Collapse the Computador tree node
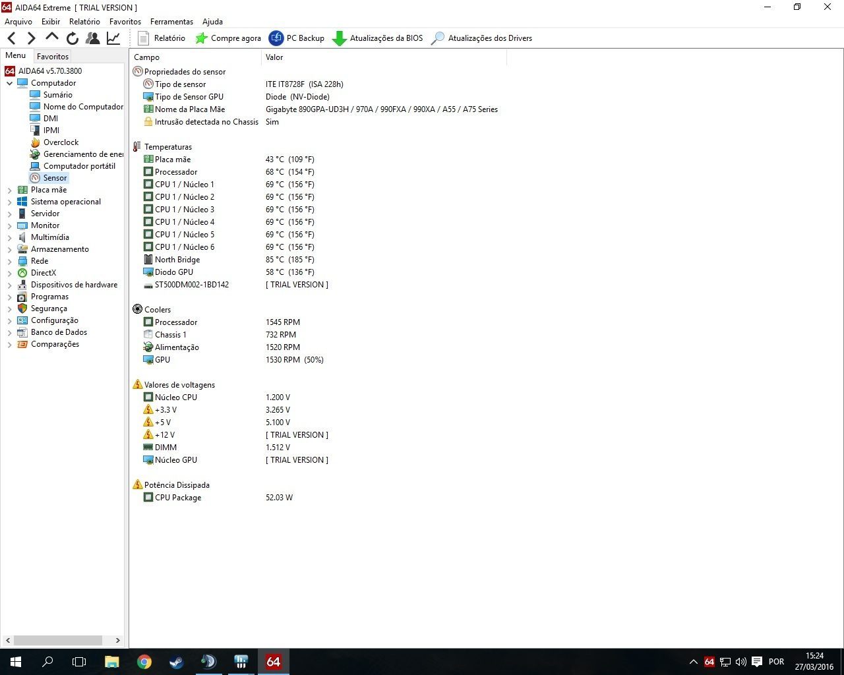Screen dimensions: 844x675 [x=9, y=83]
